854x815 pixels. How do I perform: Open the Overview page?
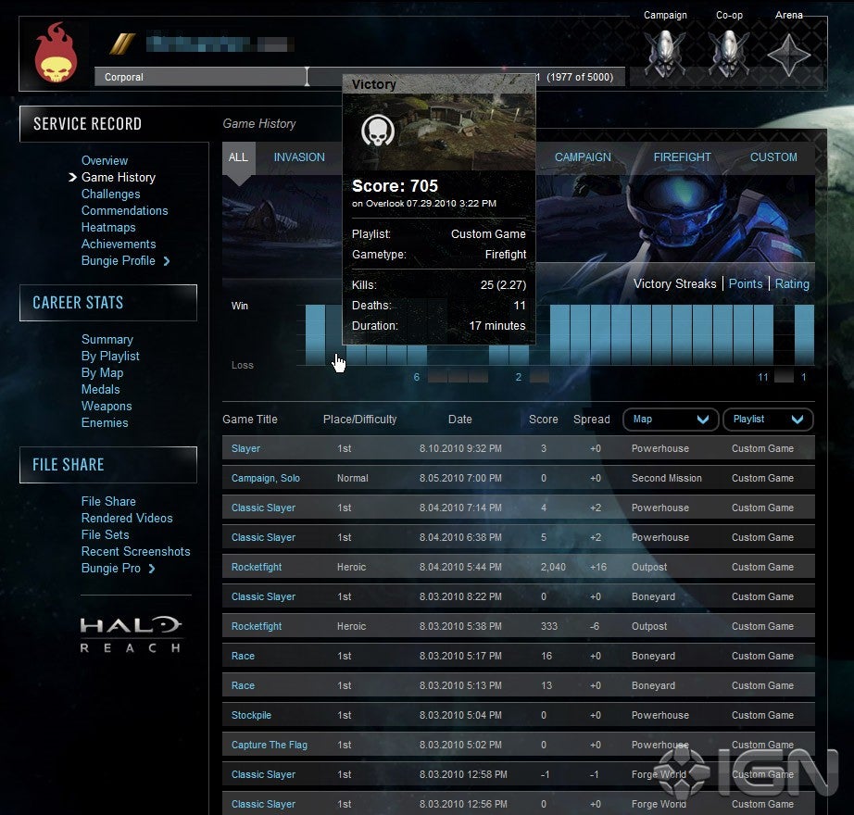pos(105,160)
